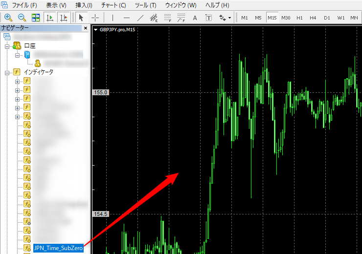The image size is (362, 254).
Task: Click the ナビゲーター panel title
Action: coord(15,28)
